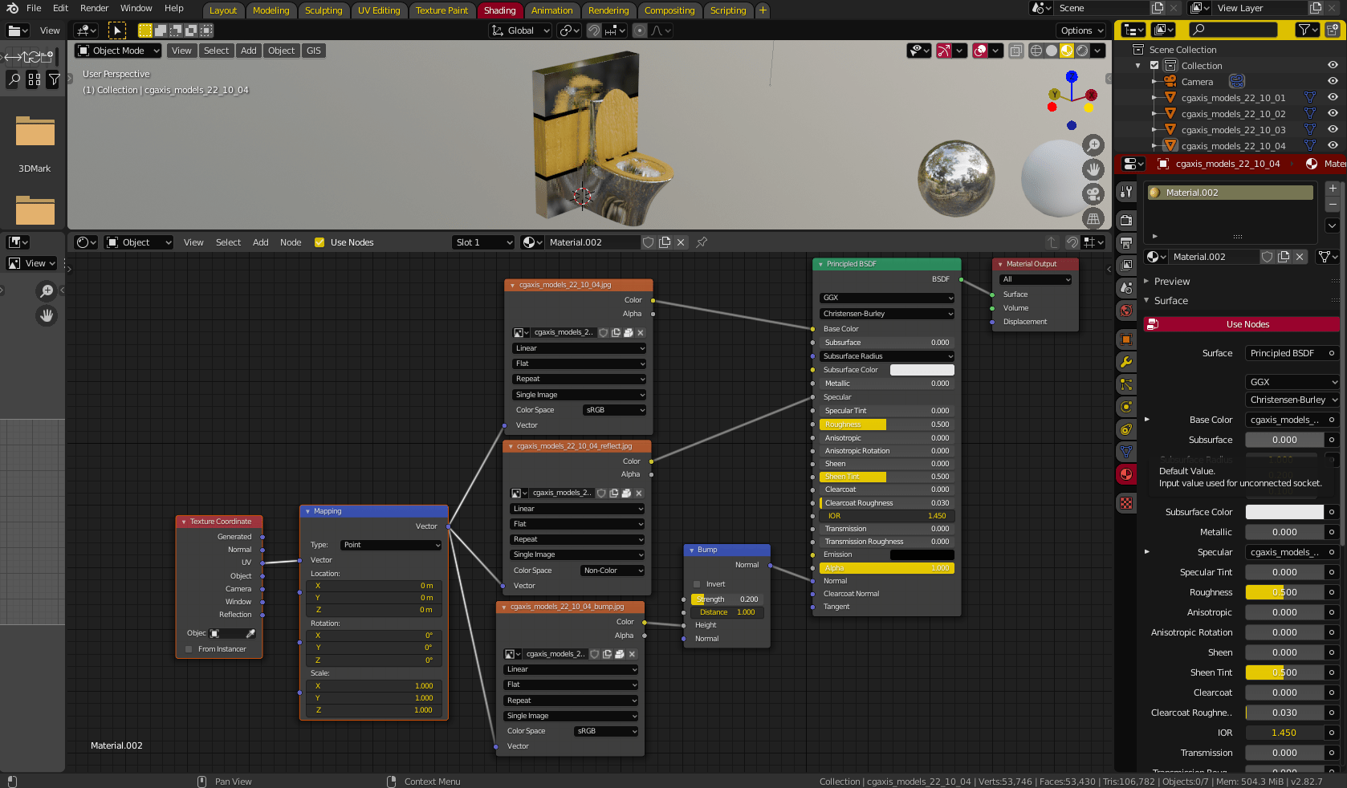1347x788 pixels.
Task: Open the Subsurface Color swatch on Principled BSDF
Action: click(922, 369)
